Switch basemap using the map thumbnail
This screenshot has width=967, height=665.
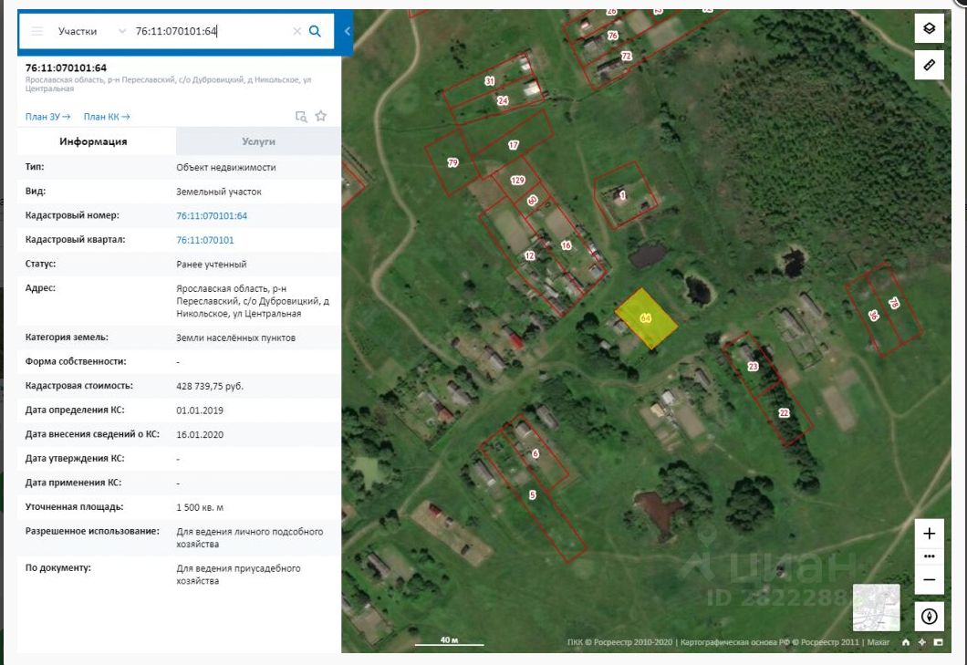tap(876, 608)
